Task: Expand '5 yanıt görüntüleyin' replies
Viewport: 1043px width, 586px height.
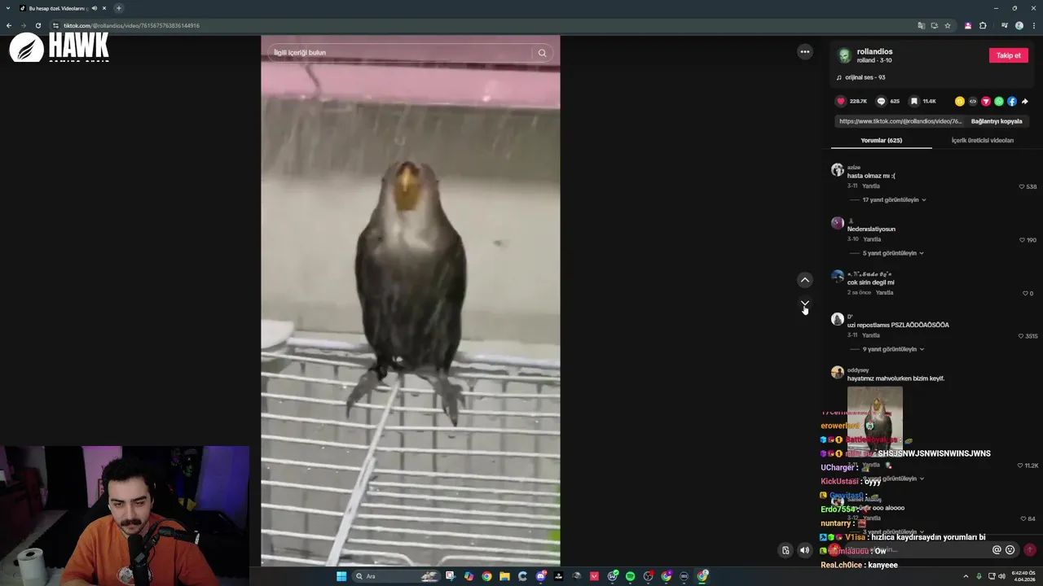Action: (892, 253)
